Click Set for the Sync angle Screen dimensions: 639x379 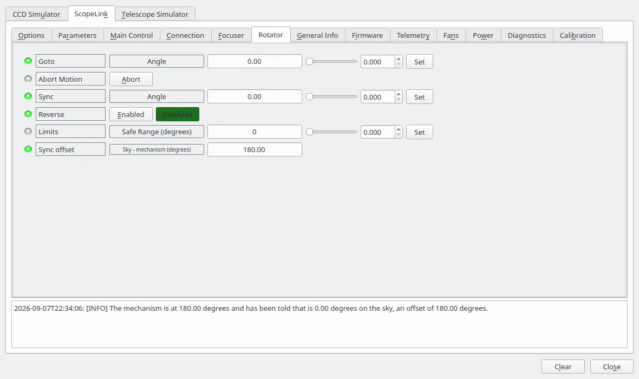click(419, 97)
